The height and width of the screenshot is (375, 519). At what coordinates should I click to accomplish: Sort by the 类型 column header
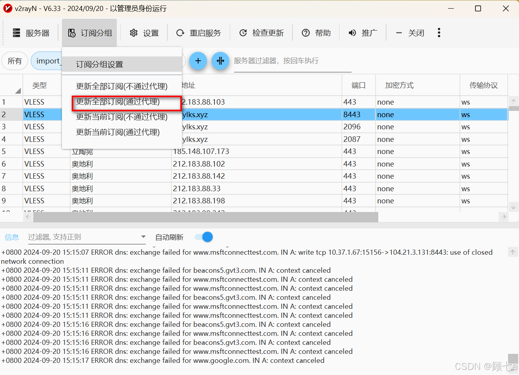[x=40, y=85]
